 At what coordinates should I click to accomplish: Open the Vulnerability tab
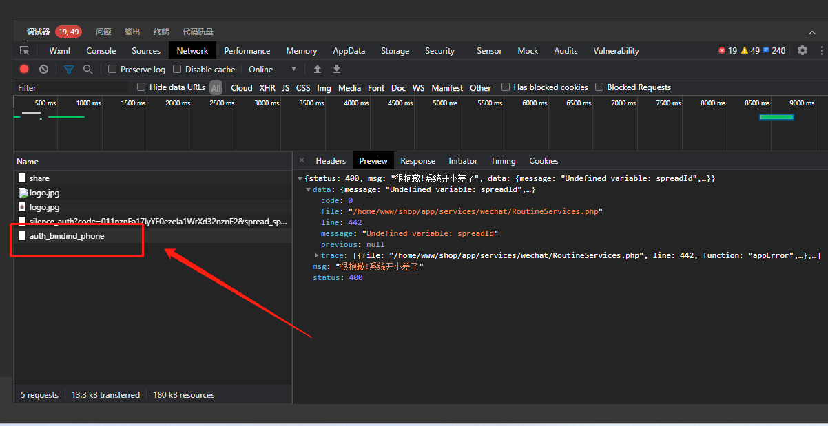[x=617, y=50]
